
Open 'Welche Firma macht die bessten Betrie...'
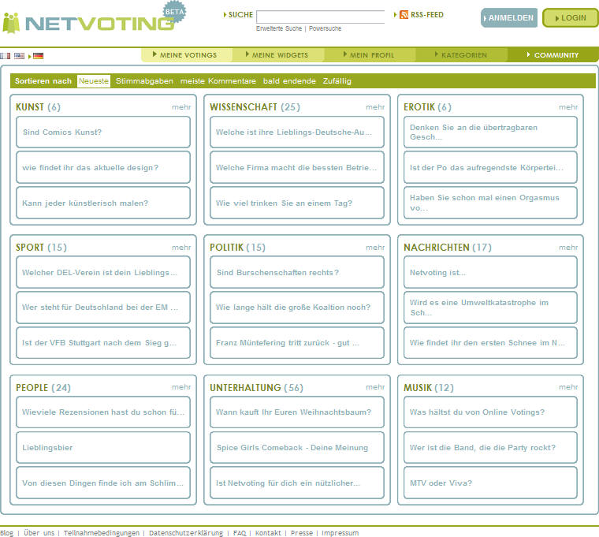[x=297, y=167]
